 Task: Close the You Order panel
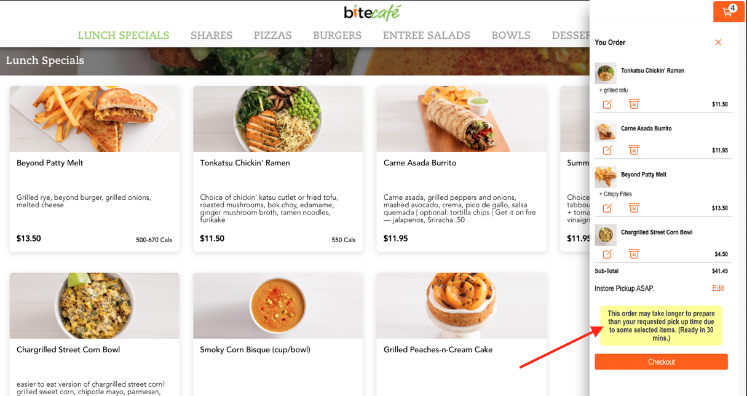click(718, 42)
